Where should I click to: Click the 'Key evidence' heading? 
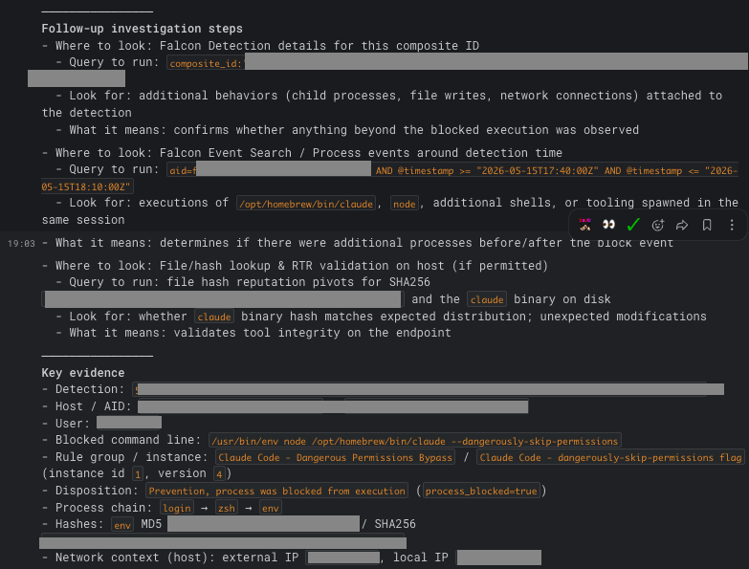coord(83,373)
